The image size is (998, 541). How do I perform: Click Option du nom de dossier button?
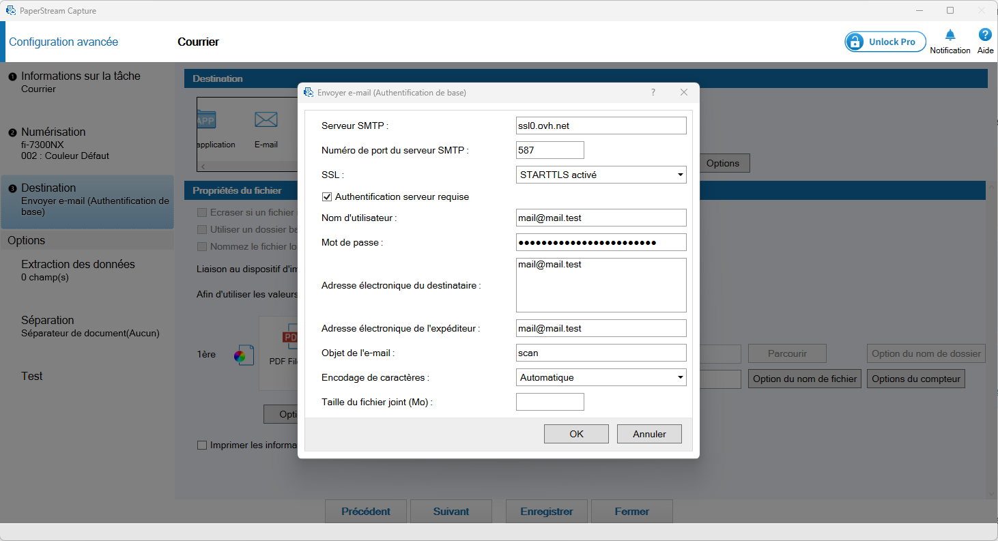(x=926, y=353)
